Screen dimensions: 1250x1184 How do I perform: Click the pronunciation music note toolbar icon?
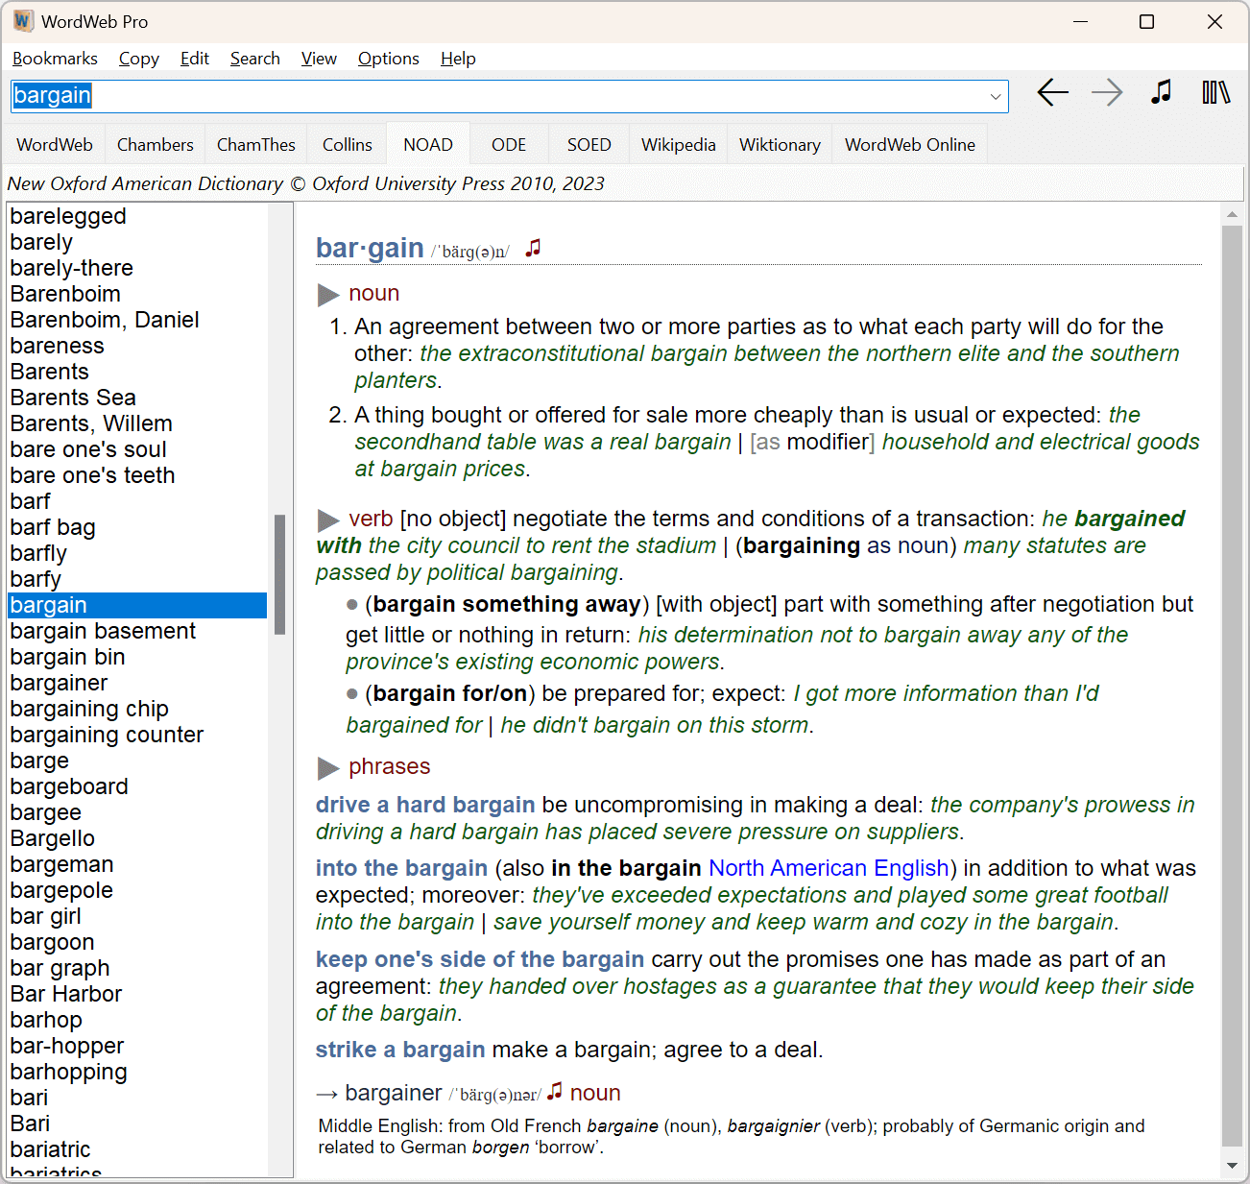[1161, 92]
